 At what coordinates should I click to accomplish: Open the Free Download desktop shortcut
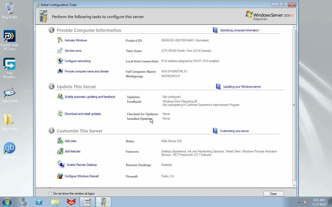[10, 68]
